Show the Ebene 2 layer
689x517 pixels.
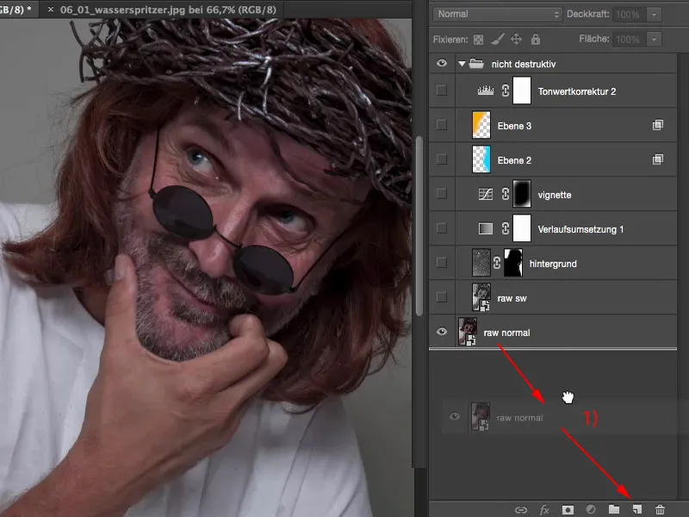[442, 159]
